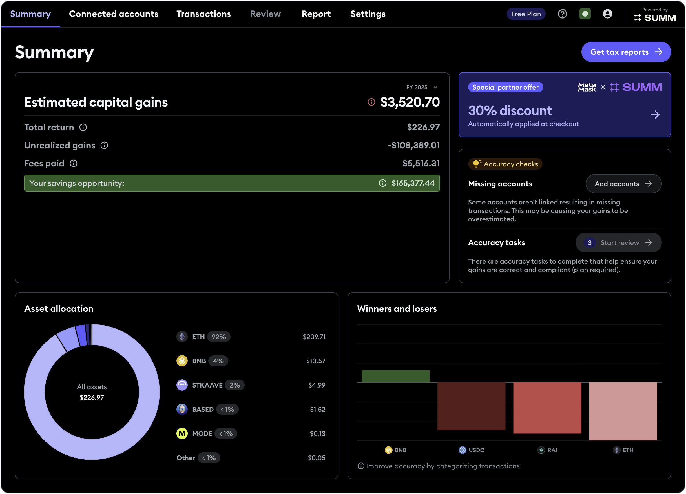Image resolution: width=686 pixels, height=494 pixels.
Task: Open the Connected accounts tab
Action: click(113, 14)
